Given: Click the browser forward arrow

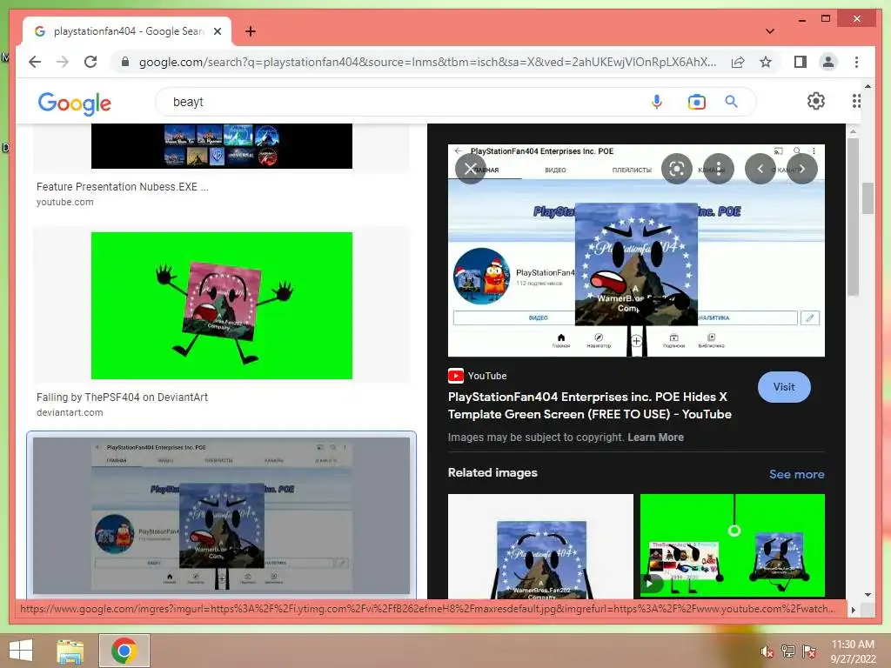Looking at the screenshot, I should tap(63, 62).
